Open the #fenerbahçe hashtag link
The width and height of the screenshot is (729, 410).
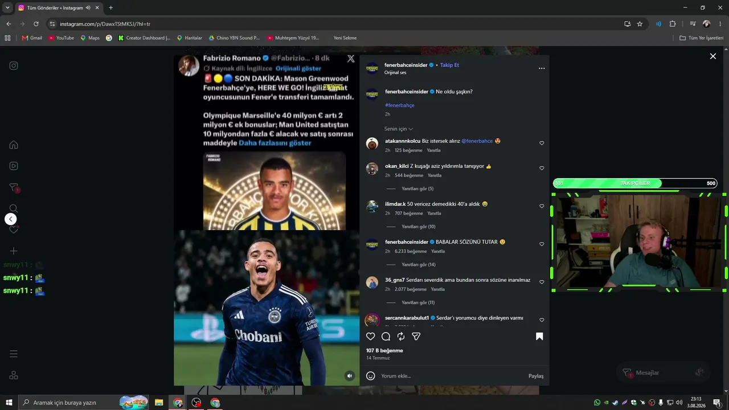coord(400,105)
